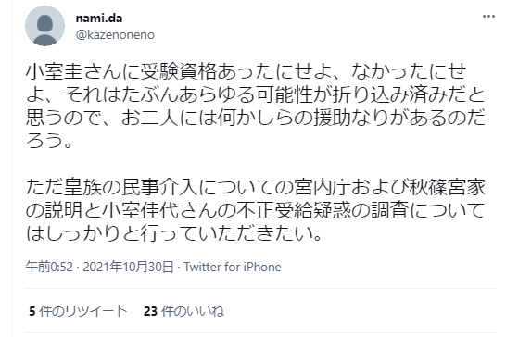Click the tweet line starting の説明と小室佳代さん
Screen dimensions: 506x337
click(256, 210)
